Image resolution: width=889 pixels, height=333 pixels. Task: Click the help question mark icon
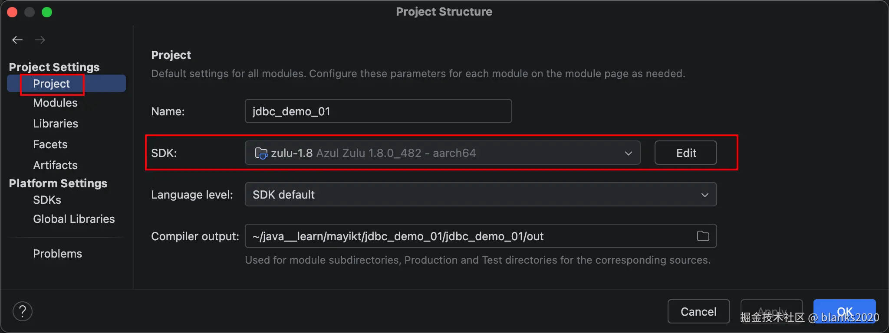[x=23, y=311]
